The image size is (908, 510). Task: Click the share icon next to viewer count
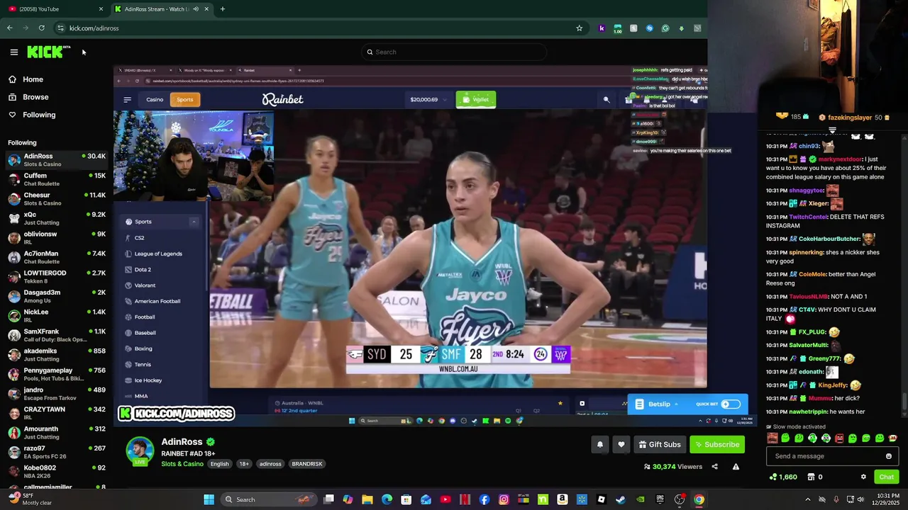[x=714, y=467]
